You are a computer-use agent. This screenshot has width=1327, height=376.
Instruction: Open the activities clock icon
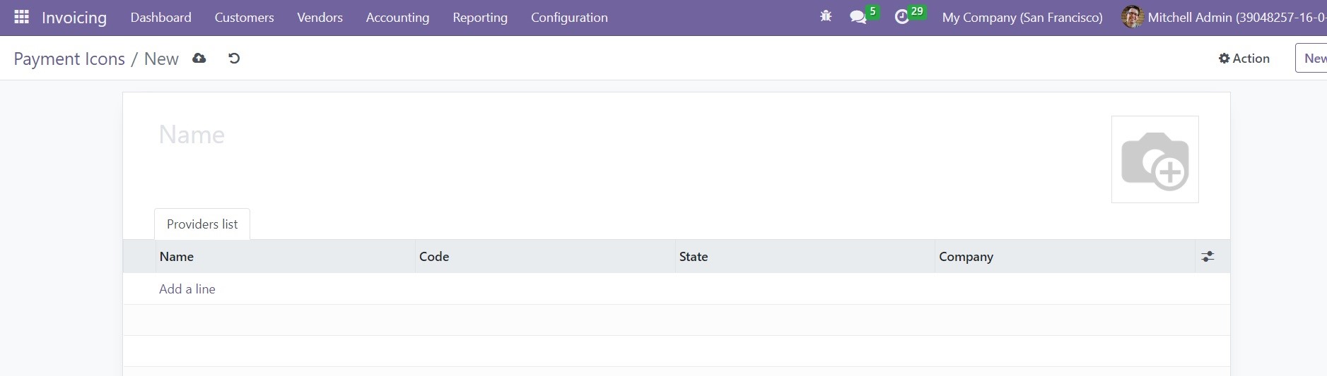(x=902, y=17)
